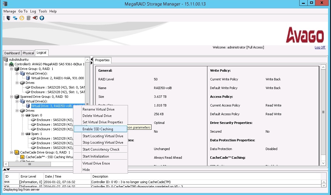The image size is (331, 195).
Task: Open the Tools menu
Action: [43, 11]
